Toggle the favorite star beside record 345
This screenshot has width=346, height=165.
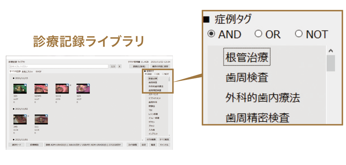click(x=28, y=116)
